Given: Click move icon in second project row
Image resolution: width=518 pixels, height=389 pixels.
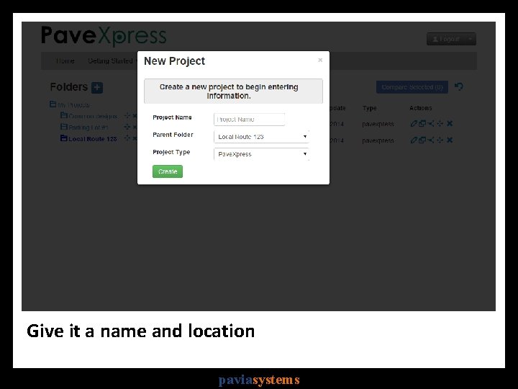Looking at the screenshot, I should tap(440, 140).
